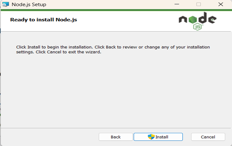Close the Node.js Setup window

click(221, 4)
